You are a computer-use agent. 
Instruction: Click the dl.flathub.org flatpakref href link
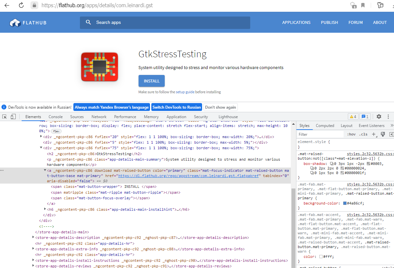point(189,176)
